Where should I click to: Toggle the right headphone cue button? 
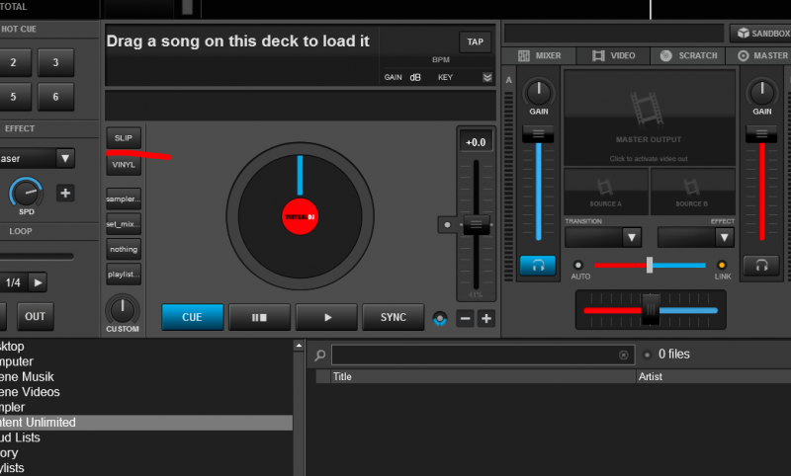click(761, 265)
